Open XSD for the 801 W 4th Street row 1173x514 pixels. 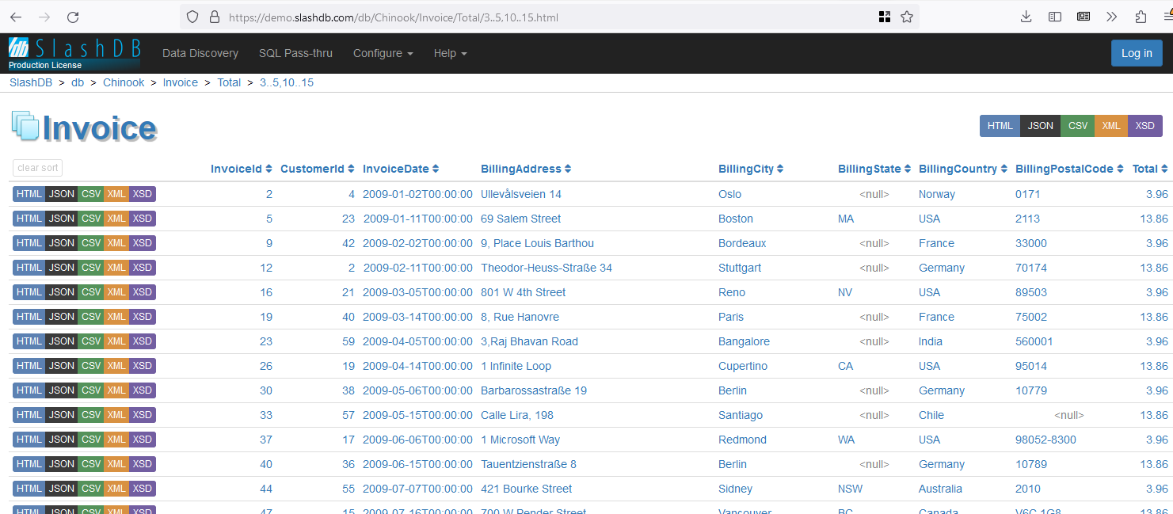tap(143, 292)
